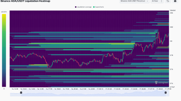This screenshot has width=181, height=101.
Task: Click the up-down arrows beside 24 hour
Action: tap(161, 1)
